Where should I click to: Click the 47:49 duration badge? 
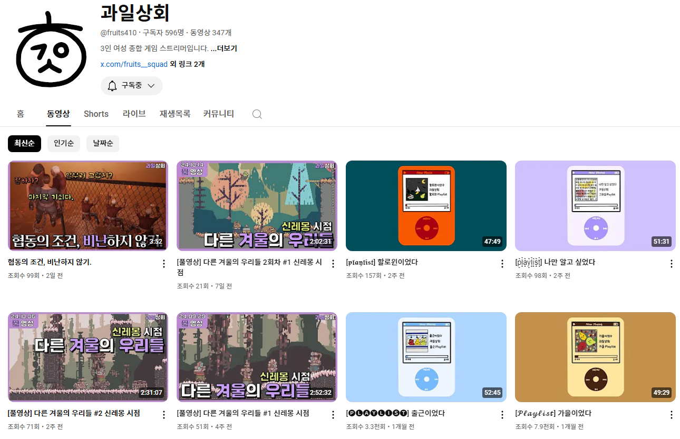[x=492, y=242]
